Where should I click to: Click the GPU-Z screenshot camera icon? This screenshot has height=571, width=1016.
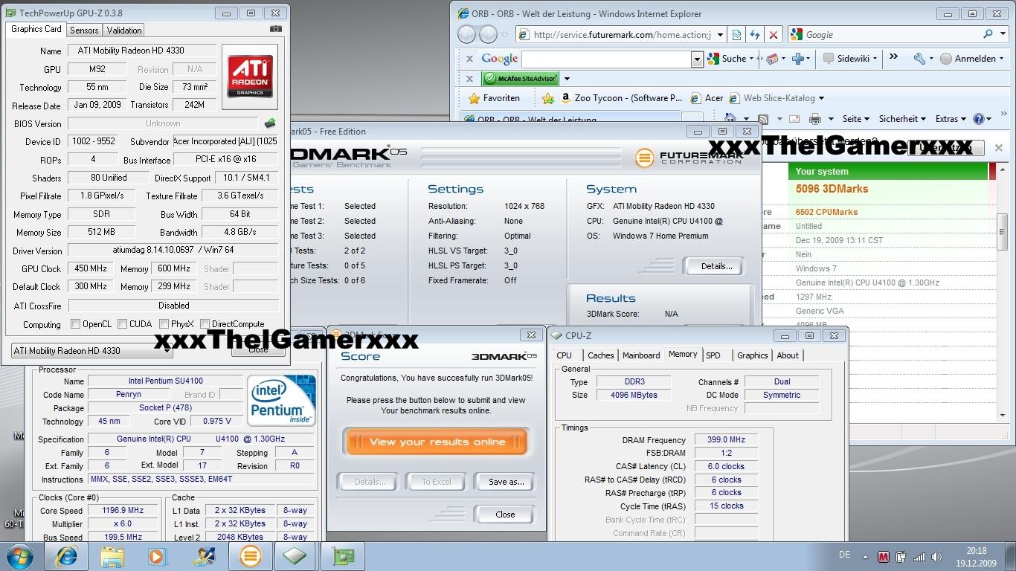(x=276, y=29)
